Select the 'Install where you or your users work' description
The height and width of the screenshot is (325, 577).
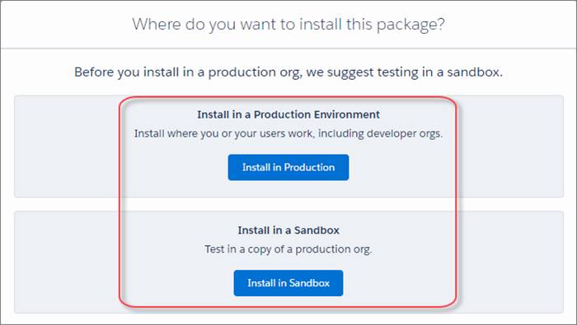288,133
